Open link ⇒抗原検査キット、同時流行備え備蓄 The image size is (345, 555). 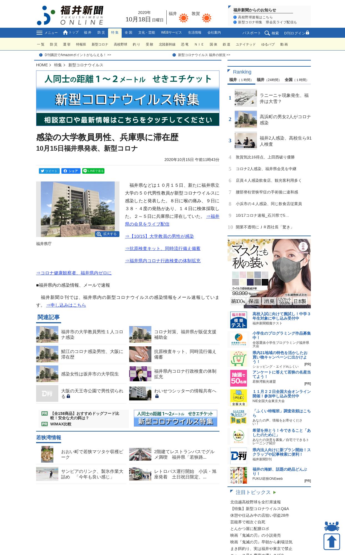[x=163, y=248]
